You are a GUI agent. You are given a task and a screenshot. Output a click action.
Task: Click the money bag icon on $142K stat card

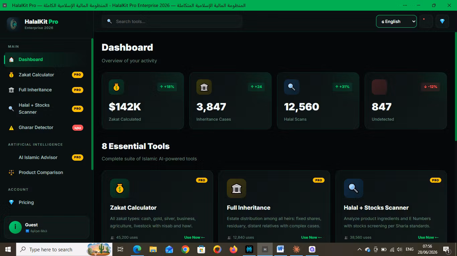tap(116, 87)
